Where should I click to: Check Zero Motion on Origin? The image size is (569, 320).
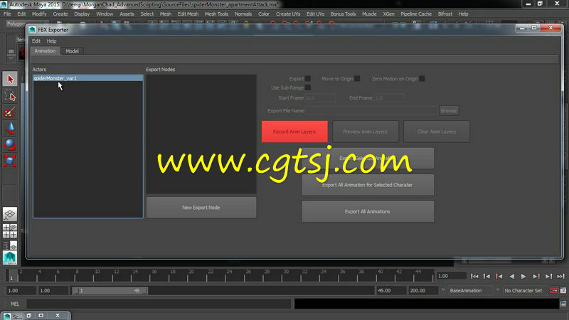[x=422, y=79]
